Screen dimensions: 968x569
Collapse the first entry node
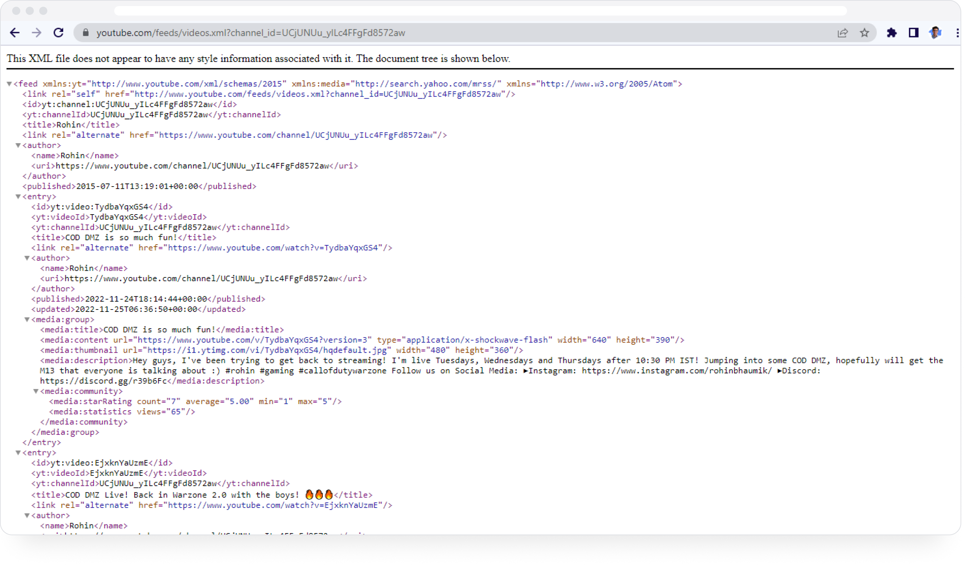[x=18, y=197]
